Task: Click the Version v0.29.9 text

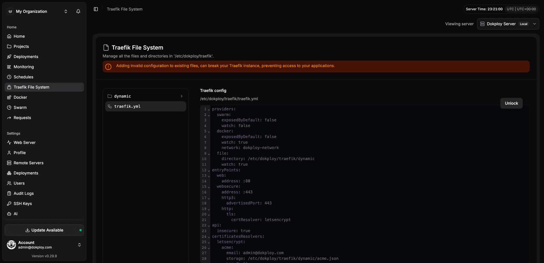Action: coord(44,256)
